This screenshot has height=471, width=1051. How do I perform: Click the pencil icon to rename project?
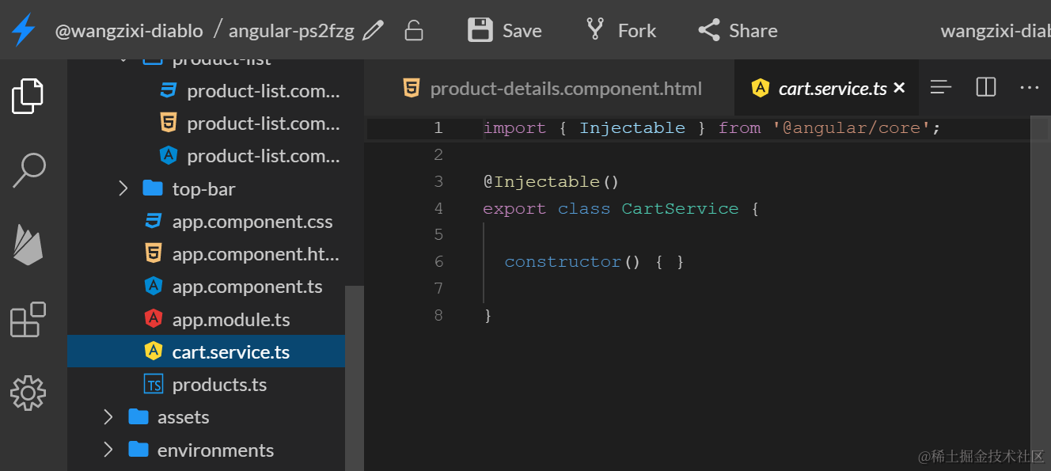373,31
